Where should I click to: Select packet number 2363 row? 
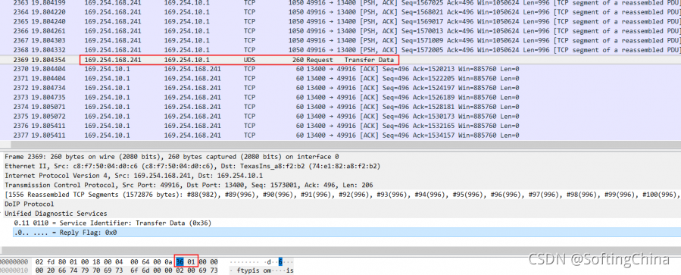pos(341,2)
